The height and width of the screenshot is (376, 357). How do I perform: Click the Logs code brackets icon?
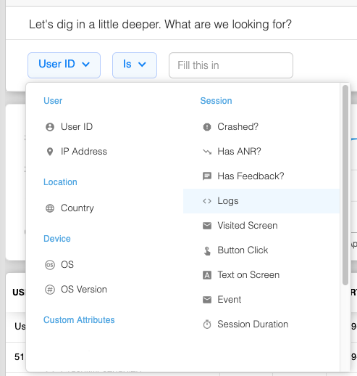coord(207,201)
